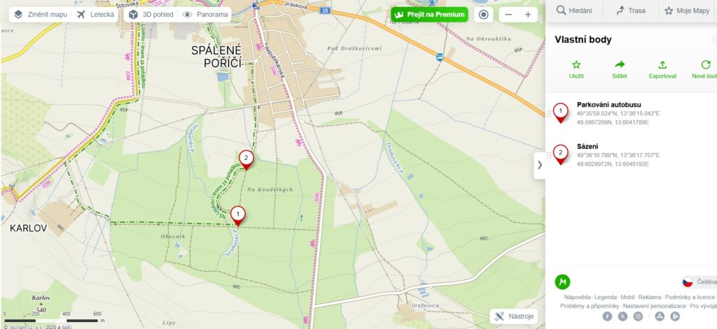Open the Legenda link in footer
The height and width of the screenshot is (329, 717).
[606, 297]
